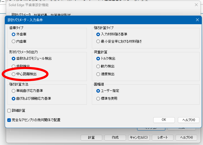
Task: Pick 曲げおよび接触応力基準 strength method
Action: tap(13, 99)
